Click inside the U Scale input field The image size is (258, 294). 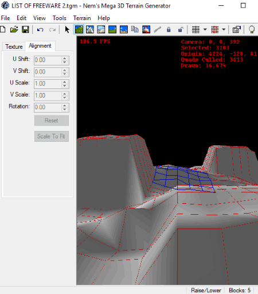[48, 84]
